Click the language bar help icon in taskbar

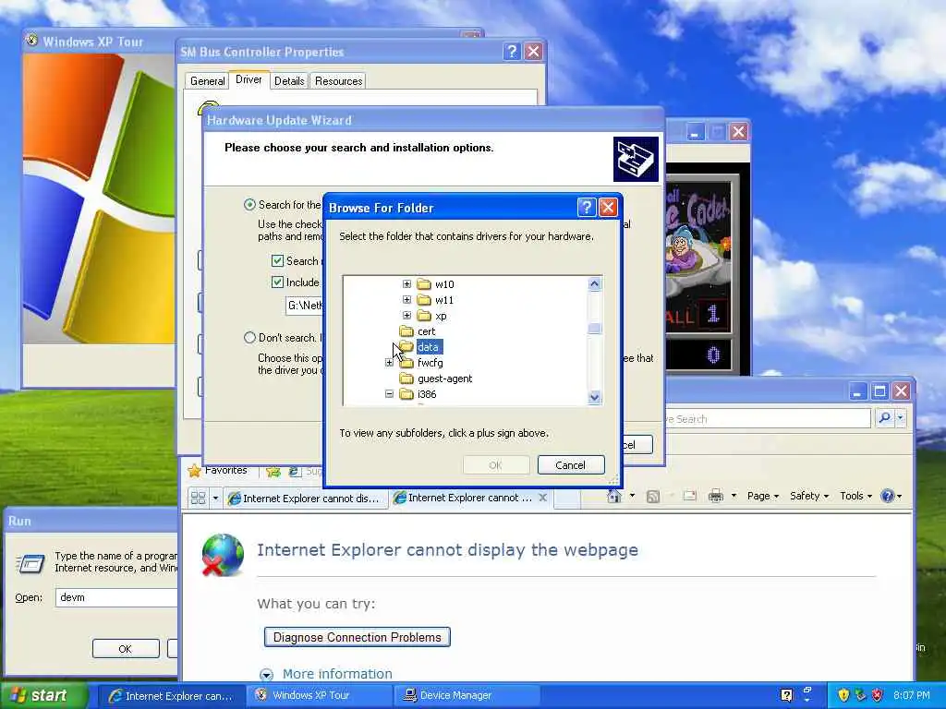786,696
